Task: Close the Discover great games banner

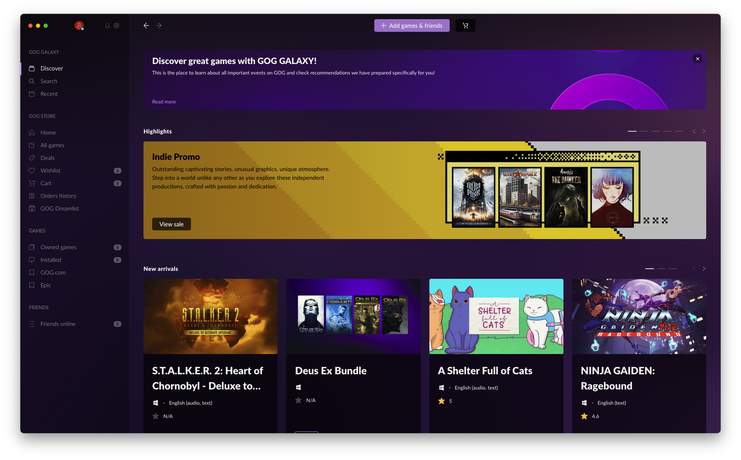Action: click(x=698, y=59)
